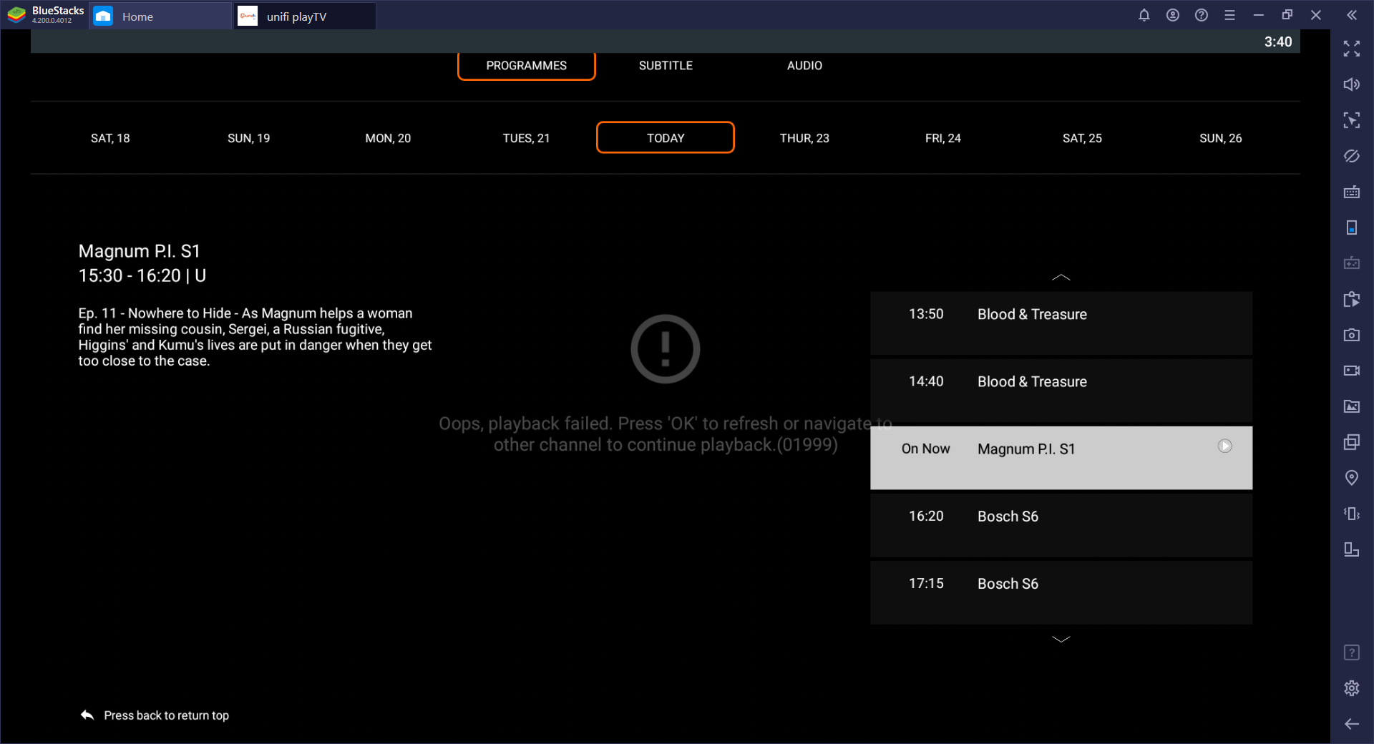Open the help question mark in title bar
The width and height of the screenshot is (1374, 744).
point(1202,15)
